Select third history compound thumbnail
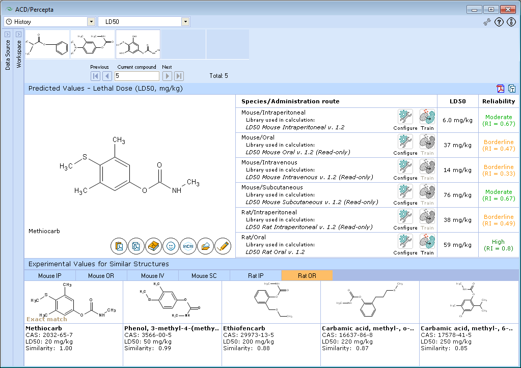 [138, 44]
